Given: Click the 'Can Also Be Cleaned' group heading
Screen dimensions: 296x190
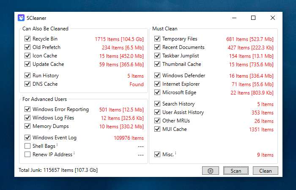Looking at the screenshot, I should pos(45,29).
